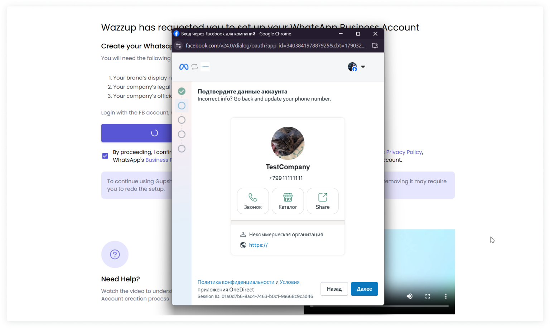This screenshot has width=550, height=329.
Task: Click the profile avatar in dialog header
Action: pos(352,67)
